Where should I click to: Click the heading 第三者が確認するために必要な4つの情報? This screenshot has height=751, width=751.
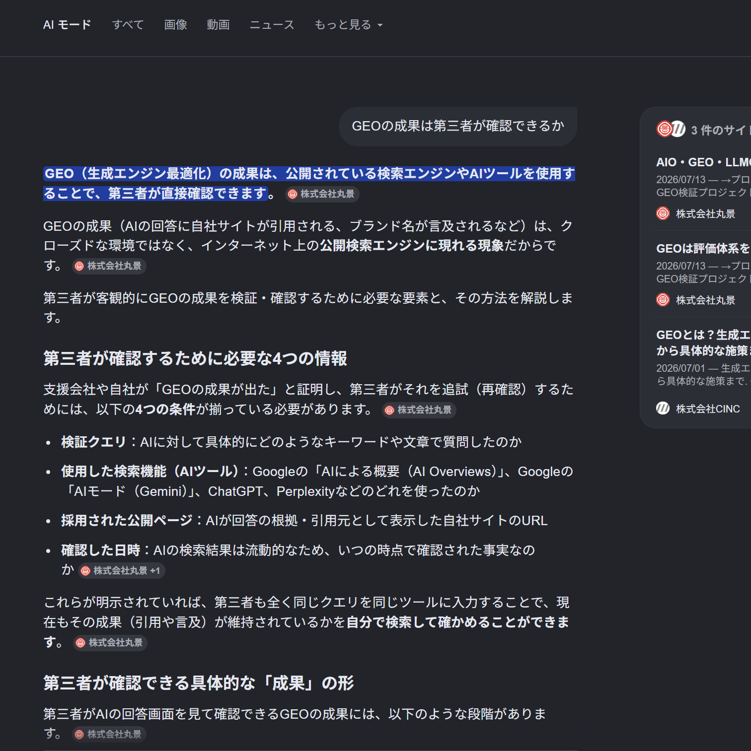pyautogui.click(x=195, y=358)
